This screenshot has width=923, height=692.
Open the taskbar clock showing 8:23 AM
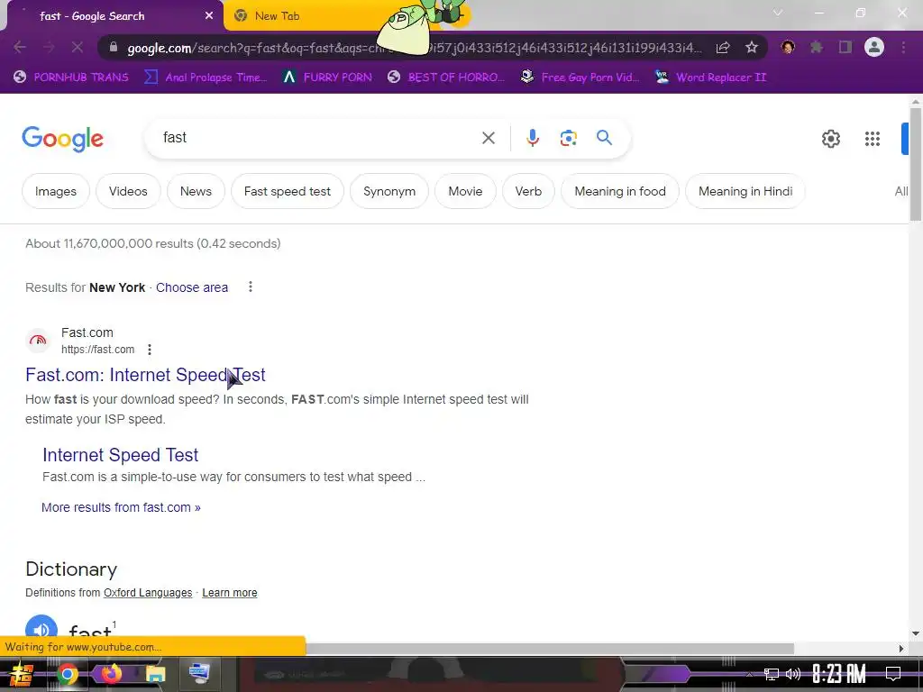839,674
